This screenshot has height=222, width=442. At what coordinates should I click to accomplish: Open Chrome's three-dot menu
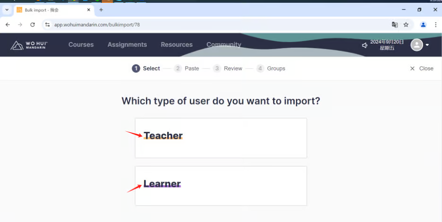coord(435,25)
